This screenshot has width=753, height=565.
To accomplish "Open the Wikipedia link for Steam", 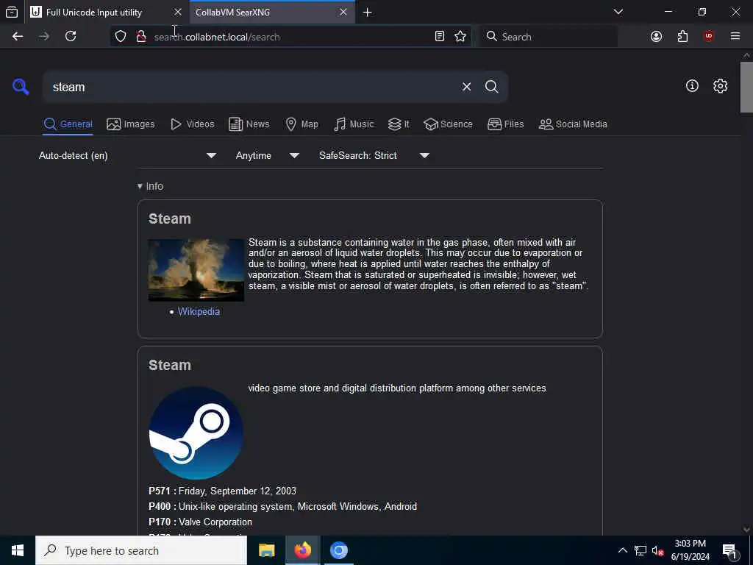I will point(199,312).
